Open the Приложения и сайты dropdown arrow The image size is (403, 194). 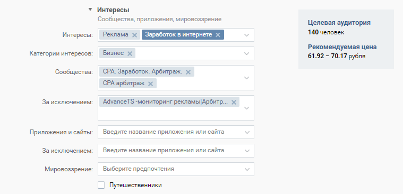(x=247, y=132)
